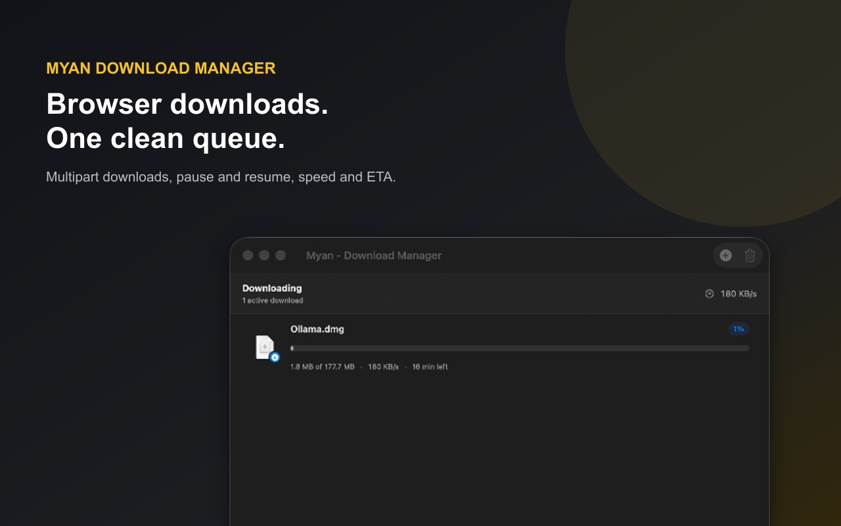Click the 180 KB/s total speed in header

[x=739, y=294]
